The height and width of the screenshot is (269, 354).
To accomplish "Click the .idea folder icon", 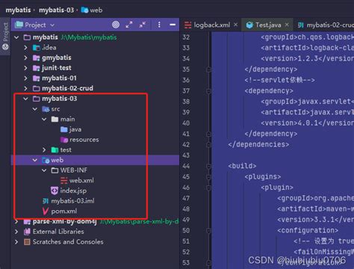I will tap(37, 48).
